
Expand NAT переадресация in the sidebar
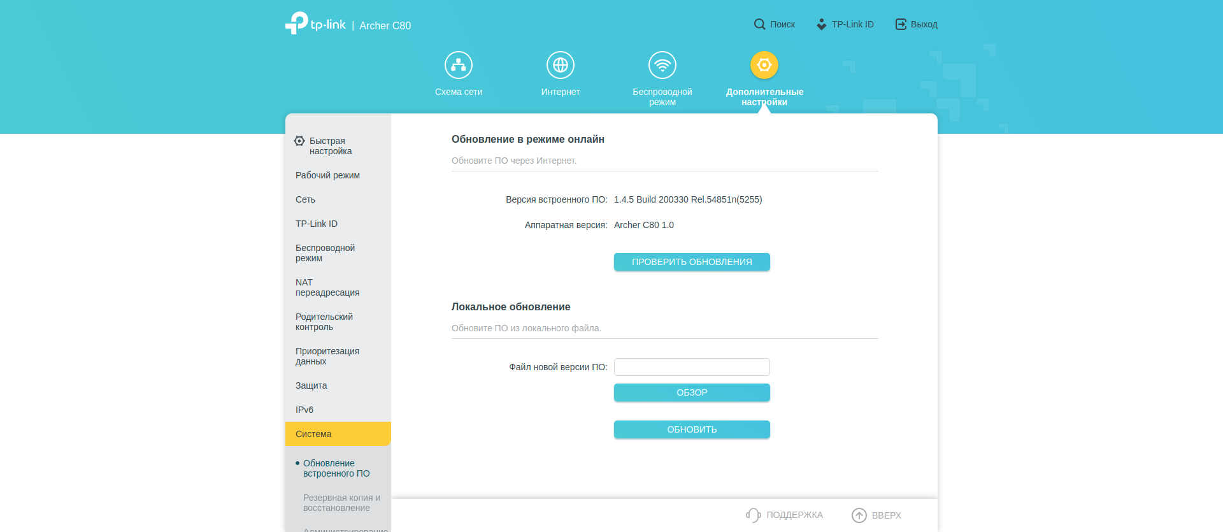pos(327,287)
